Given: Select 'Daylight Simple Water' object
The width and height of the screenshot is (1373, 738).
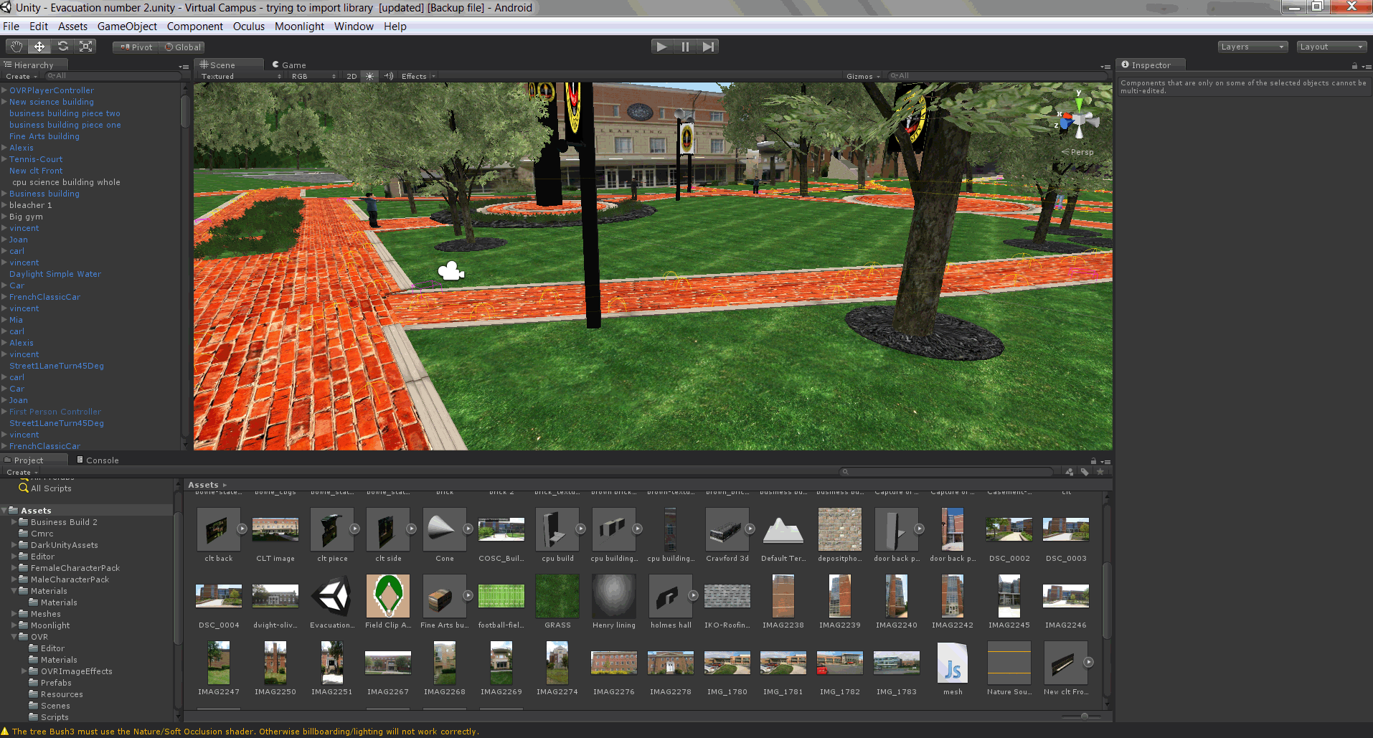Looking at the screenshot, I should point(55,274).
